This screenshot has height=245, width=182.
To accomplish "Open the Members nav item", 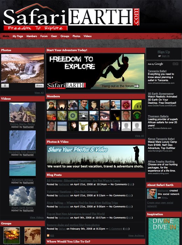I will point(31,36).
